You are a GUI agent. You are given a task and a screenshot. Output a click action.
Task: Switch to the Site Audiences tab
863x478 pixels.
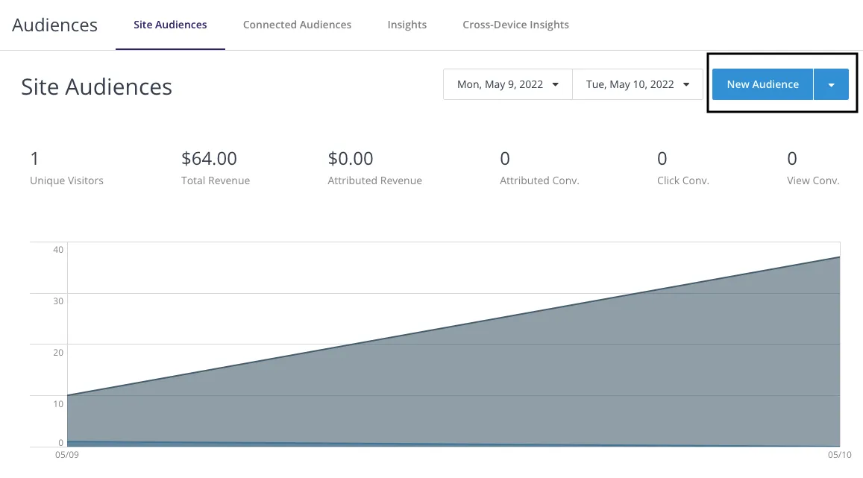(x=170, y=25)
